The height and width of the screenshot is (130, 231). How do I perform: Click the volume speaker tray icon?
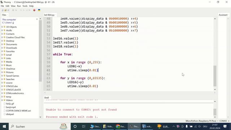[200, 126]
